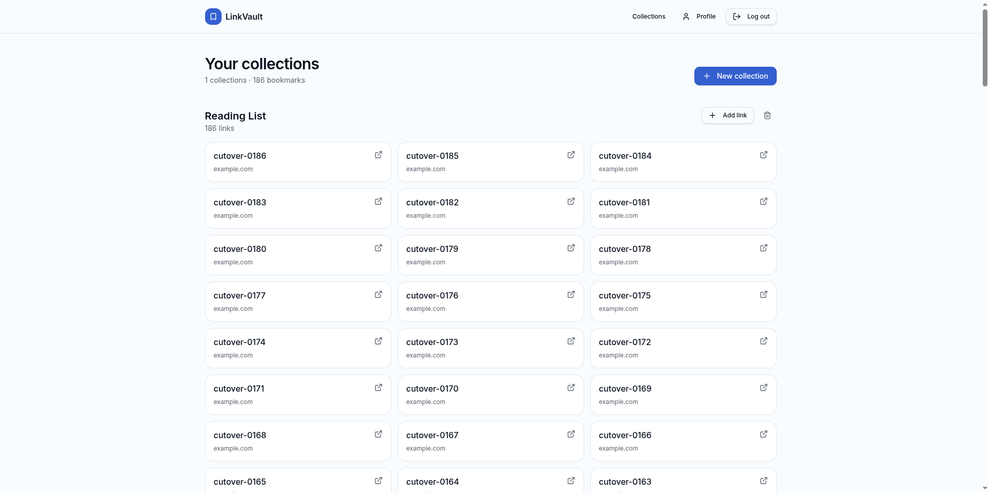Image resolution: width=989 pixels, height=493 pixels.
Task: Click the page vertical scrollbar thumb
Action: point(985,48)
